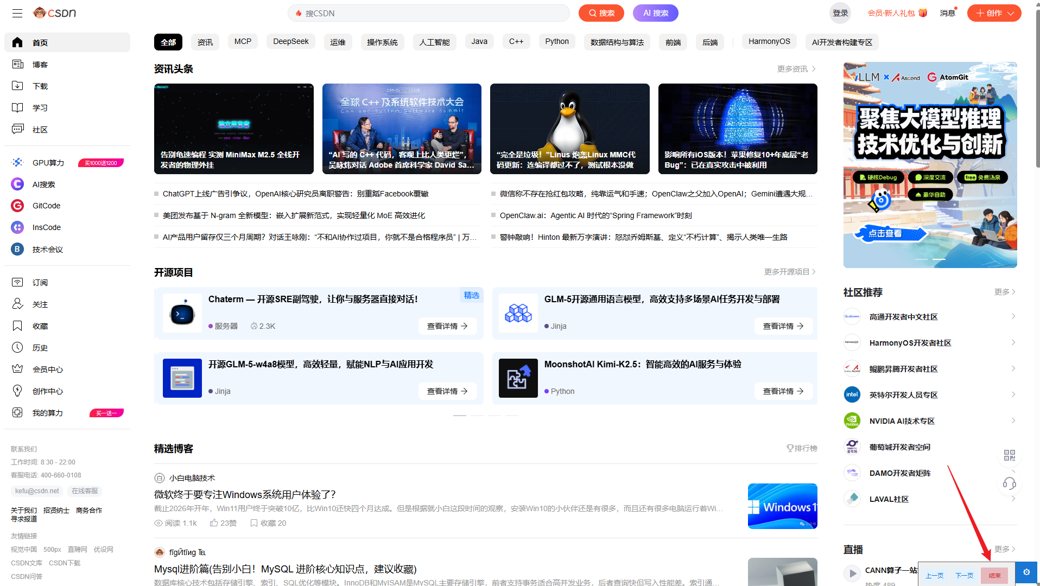Click the purple AI 搜索 button
1040x586 pixels.
[656, 13]
